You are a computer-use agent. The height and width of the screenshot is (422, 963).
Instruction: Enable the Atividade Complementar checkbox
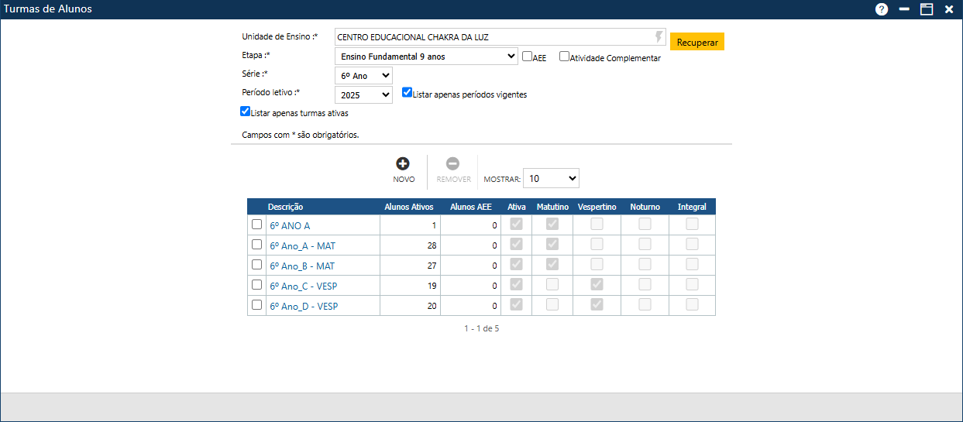(x=564, y=57)
